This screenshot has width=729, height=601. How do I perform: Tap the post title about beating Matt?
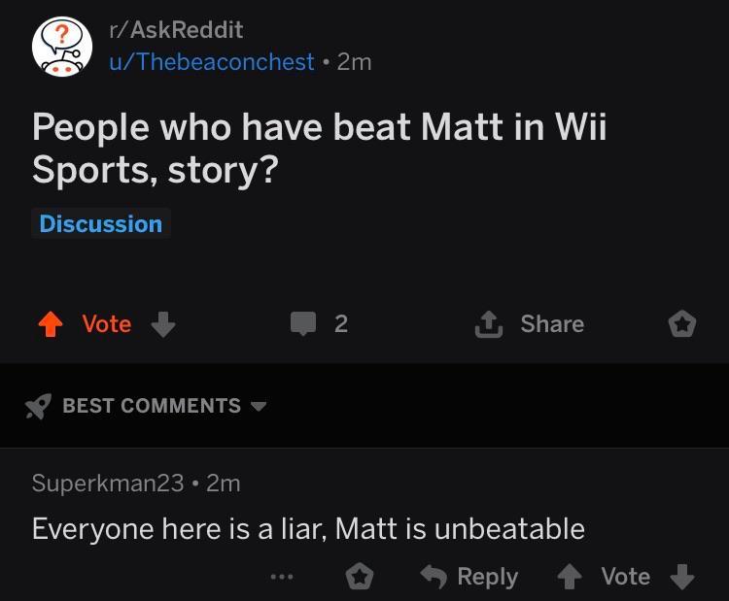[x=319, y=149]
